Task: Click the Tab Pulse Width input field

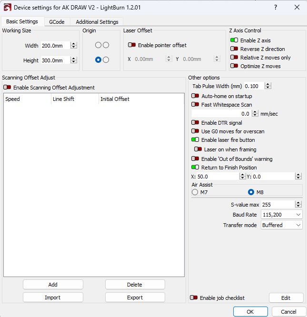Action: [x=253, y=86]
